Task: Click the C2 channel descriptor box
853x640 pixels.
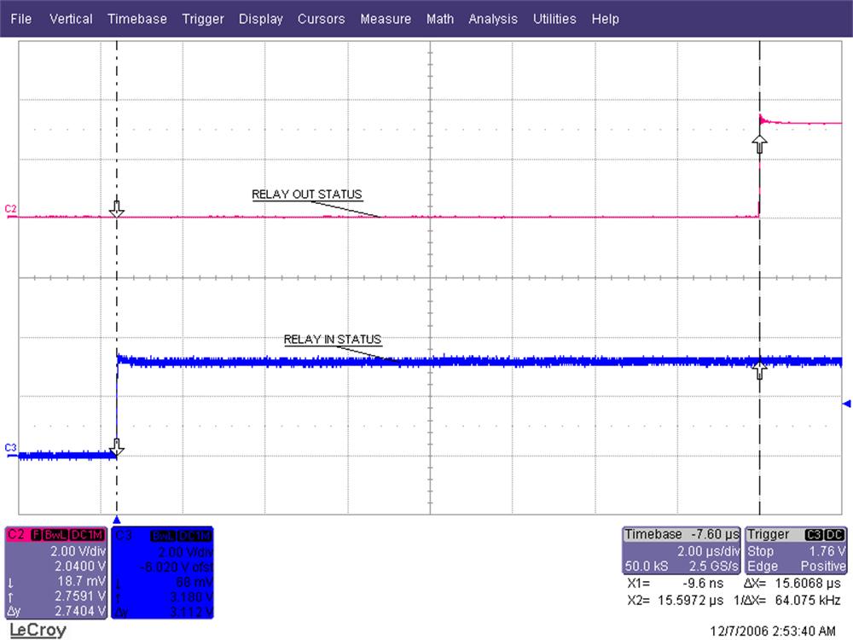Action: click(56, 572)
